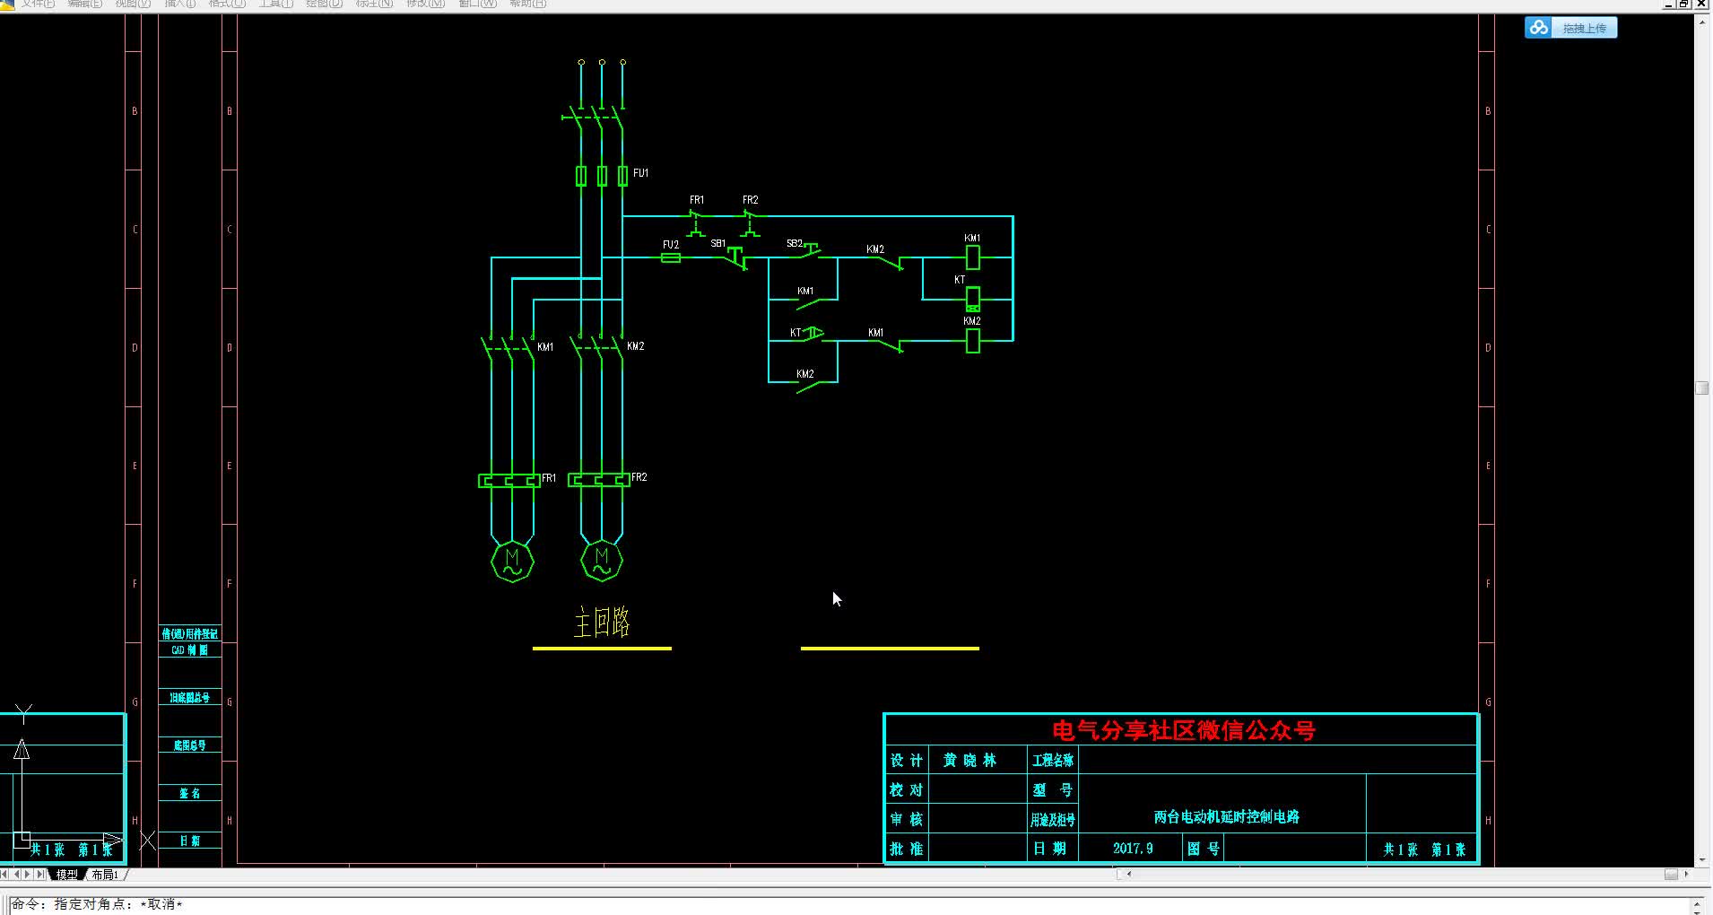The image size is (1713, 915).
Task: Open the 标注(N) menu
Action: 374,4
